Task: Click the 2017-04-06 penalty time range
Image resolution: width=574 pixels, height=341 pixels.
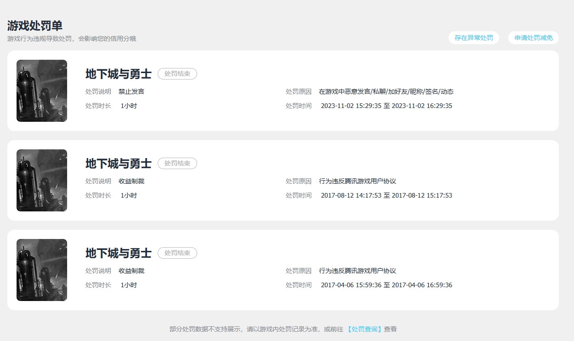Action: tap(386, 285)
